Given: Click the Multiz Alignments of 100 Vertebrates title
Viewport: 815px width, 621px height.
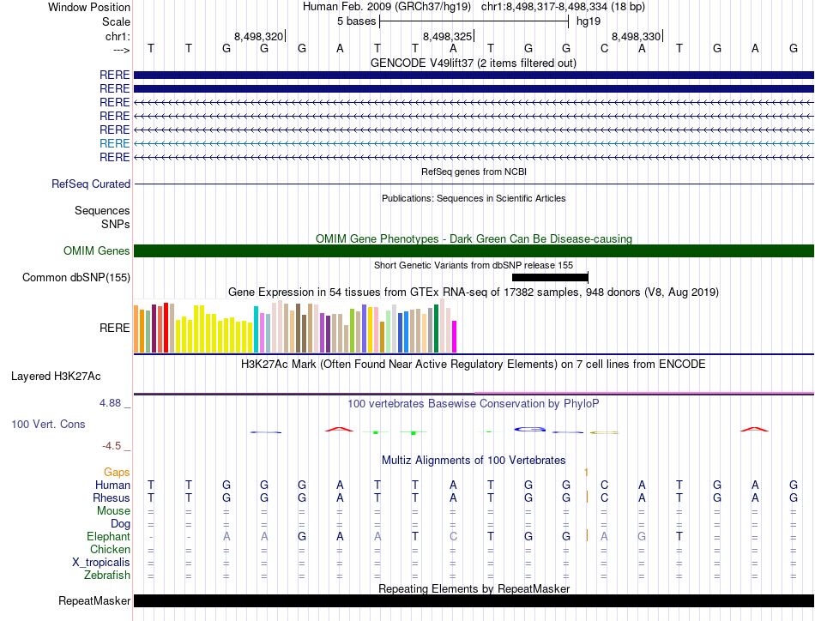Looking at the screenshot, I should point(474,461).
